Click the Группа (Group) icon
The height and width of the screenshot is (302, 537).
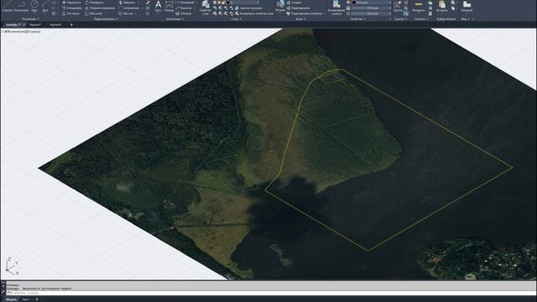(x=398, y=6)
